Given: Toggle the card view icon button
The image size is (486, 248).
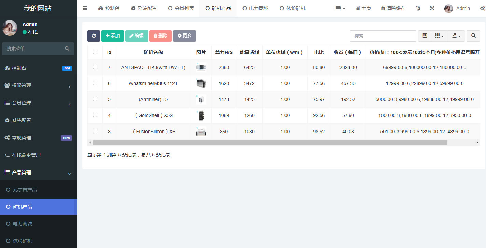Looking at the screenshot, I should [x=425, y=36].
